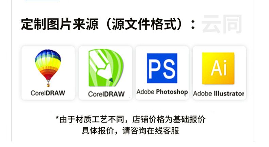Click the Adobe Photoshop text label

pos(162,92)
